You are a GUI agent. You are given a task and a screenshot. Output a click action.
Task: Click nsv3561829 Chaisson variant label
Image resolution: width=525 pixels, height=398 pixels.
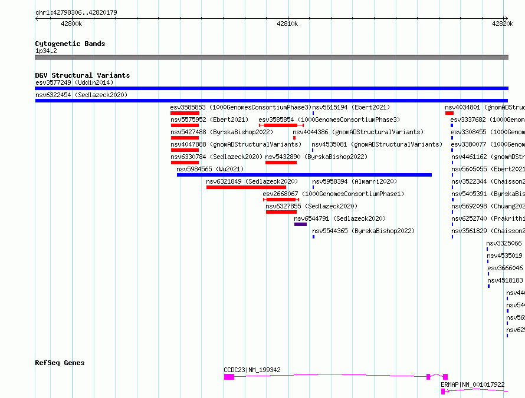coord(488,231)
